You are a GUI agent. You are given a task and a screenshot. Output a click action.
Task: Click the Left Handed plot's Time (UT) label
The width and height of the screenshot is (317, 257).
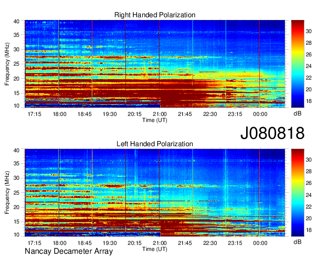(155, 249)
